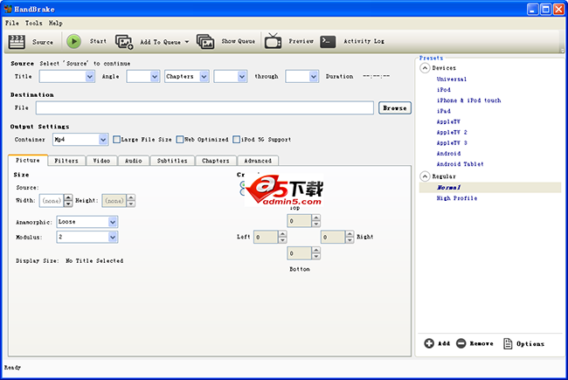Open the Show Queue icon

click(205, 41)
